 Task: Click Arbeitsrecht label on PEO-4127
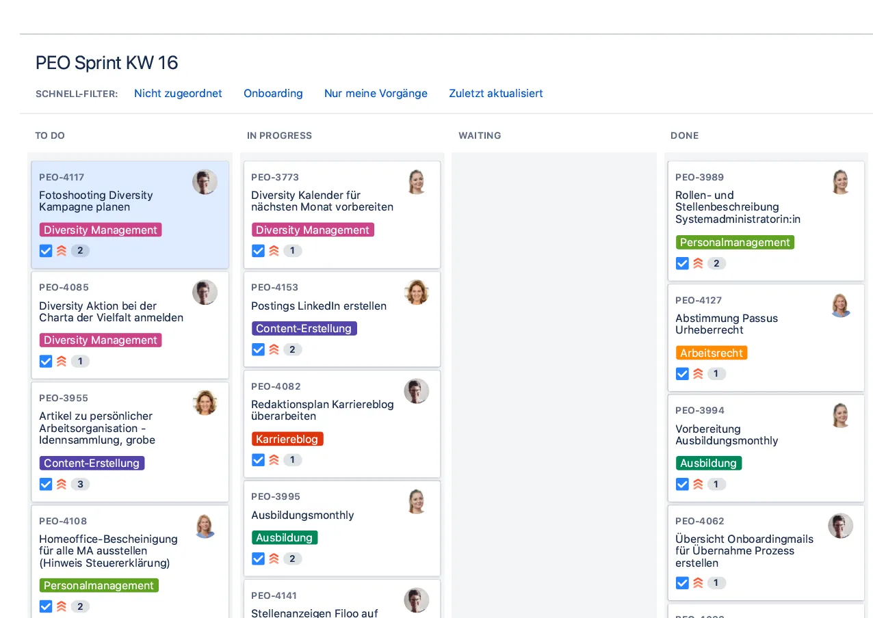click(712, 353)
